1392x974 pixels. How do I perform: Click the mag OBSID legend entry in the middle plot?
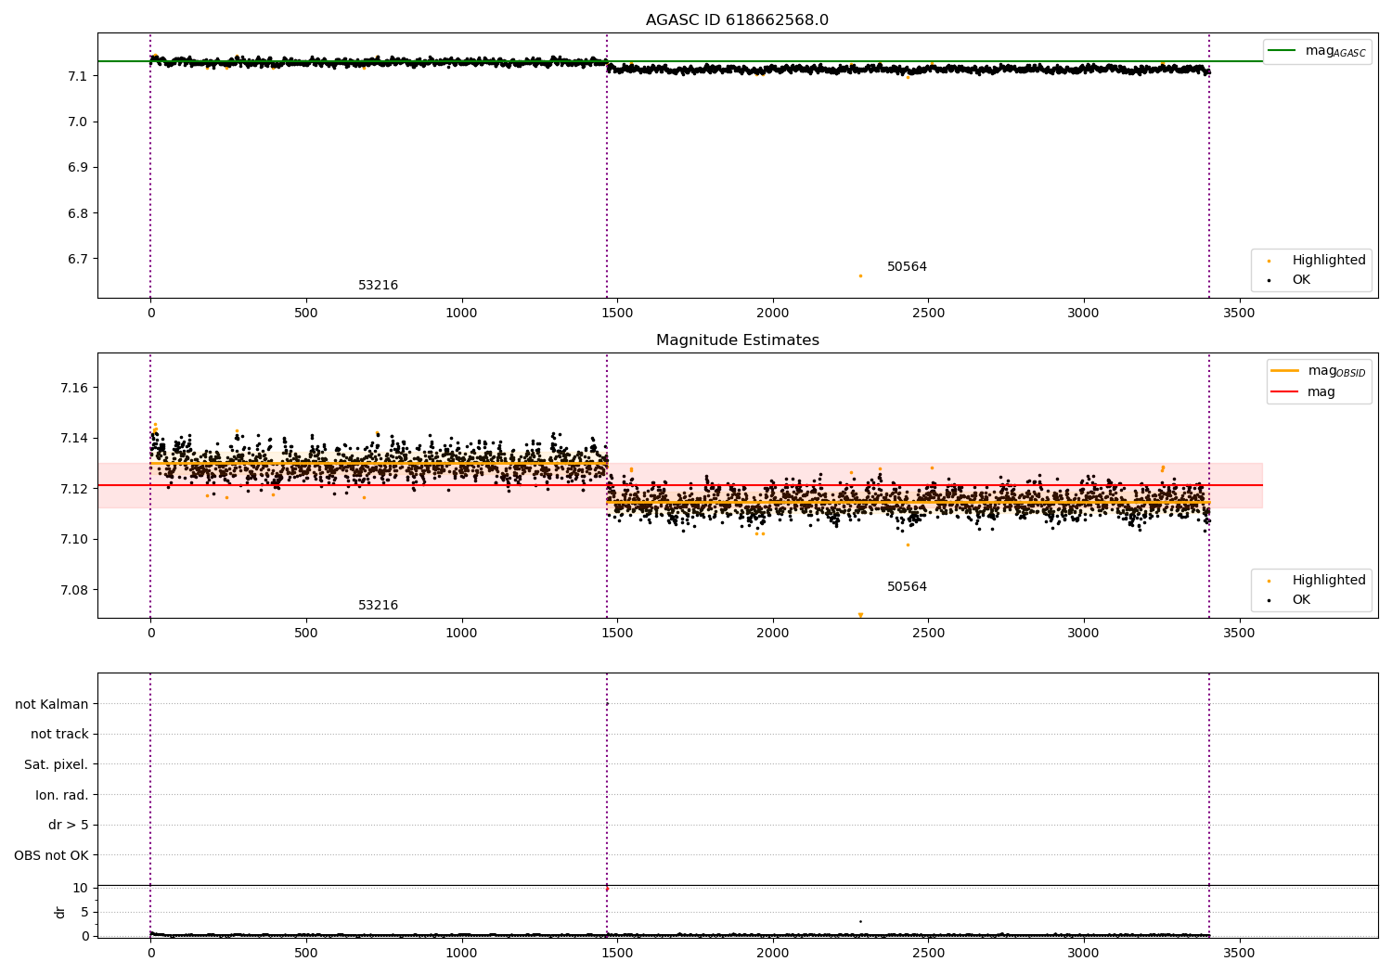[x=1318, y=371]
